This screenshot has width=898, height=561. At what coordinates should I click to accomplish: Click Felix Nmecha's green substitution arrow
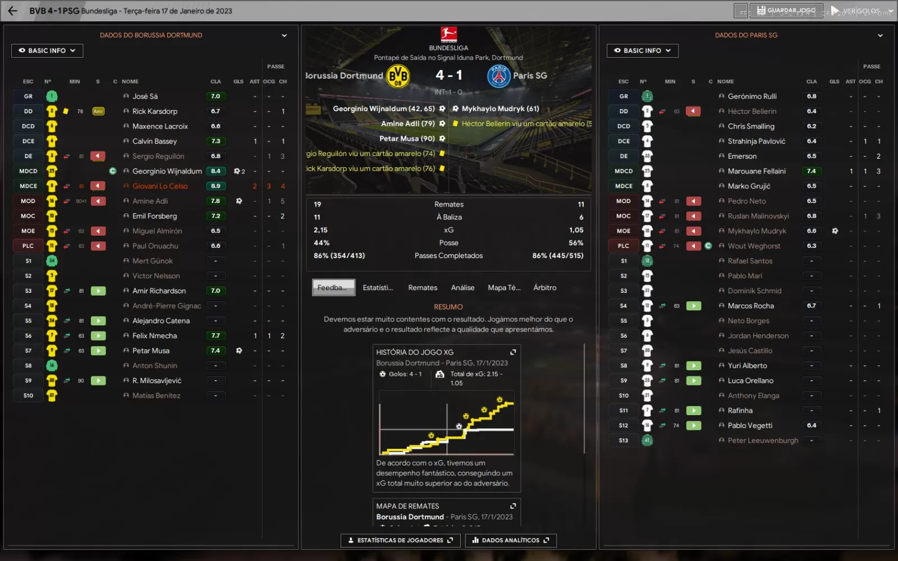tap(98, 335)
